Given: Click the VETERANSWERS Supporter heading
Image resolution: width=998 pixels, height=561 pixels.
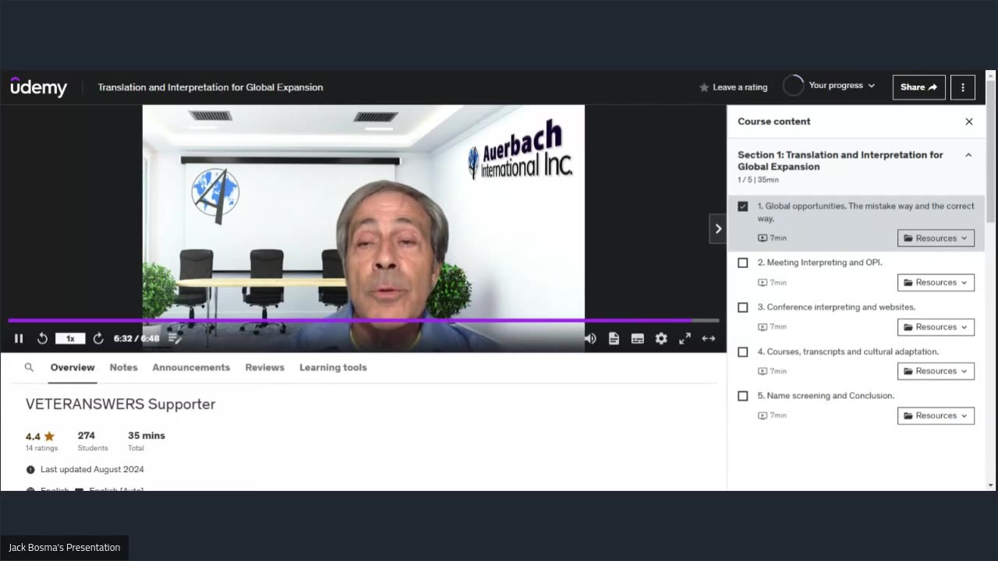Looking at the screenshot, I should [x=120, y=404].
